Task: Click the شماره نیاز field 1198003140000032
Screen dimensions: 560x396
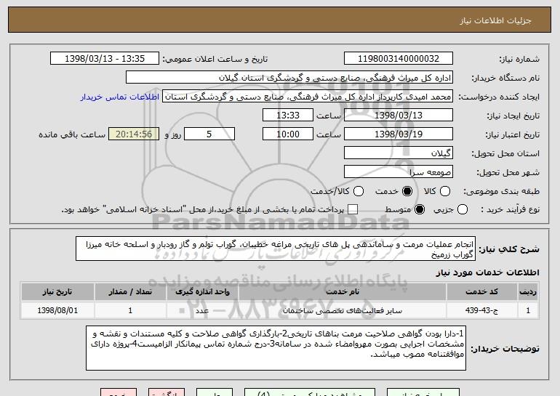Action: (x=399, y=59)
